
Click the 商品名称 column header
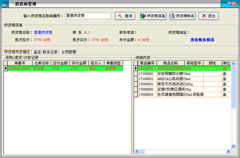click(x=171, y=63)
